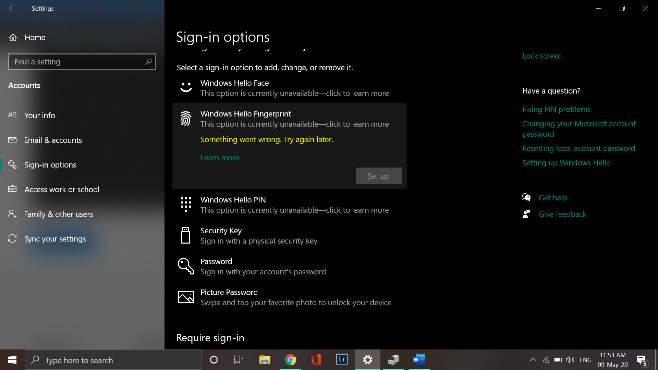Open Task View on taskbar

click(x=239, y=360)
